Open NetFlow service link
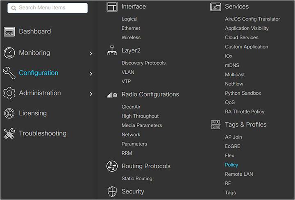This screenshot has width=295, height=200. pyautogui.click(x=234, y=84)
